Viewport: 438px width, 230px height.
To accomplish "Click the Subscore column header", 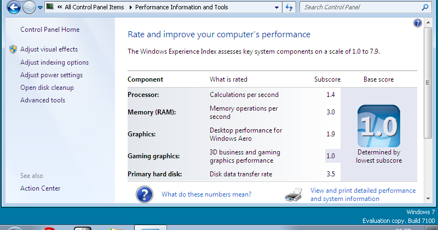I will point(327,79).
